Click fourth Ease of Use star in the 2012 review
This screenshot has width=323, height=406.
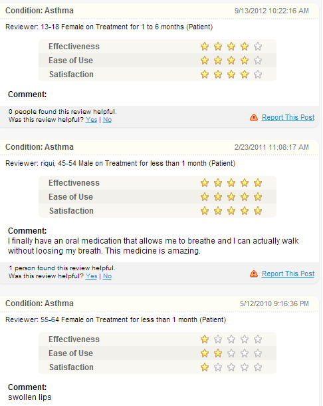[245, 61]
